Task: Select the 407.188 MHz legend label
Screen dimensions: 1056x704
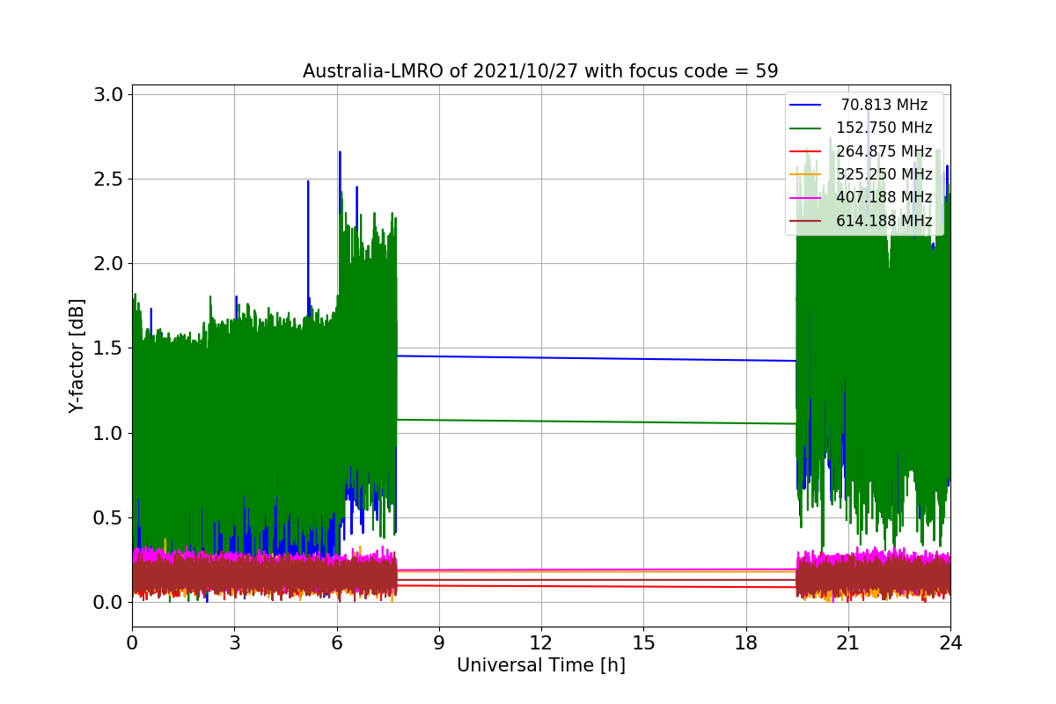Action: 884,197
